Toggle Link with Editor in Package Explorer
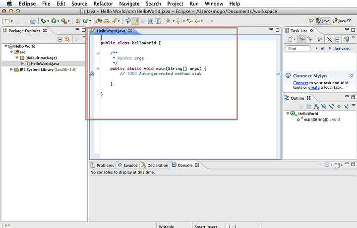 67,39
